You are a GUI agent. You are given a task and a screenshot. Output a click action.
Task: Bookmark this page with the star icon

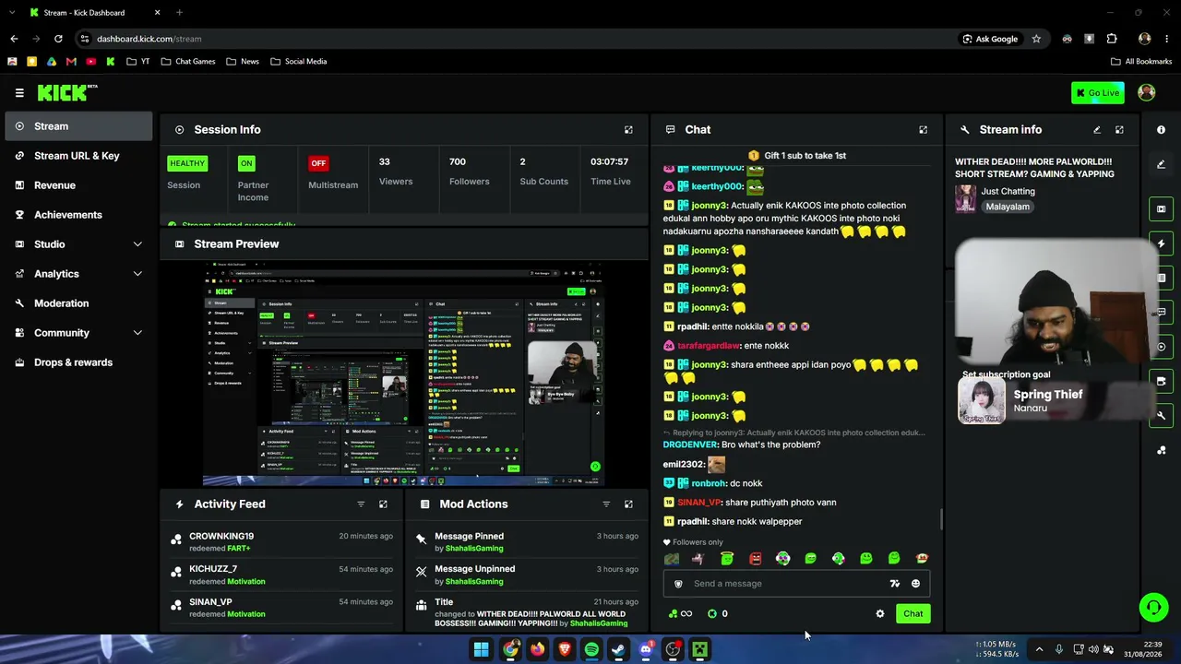(x=1036, y=39)
